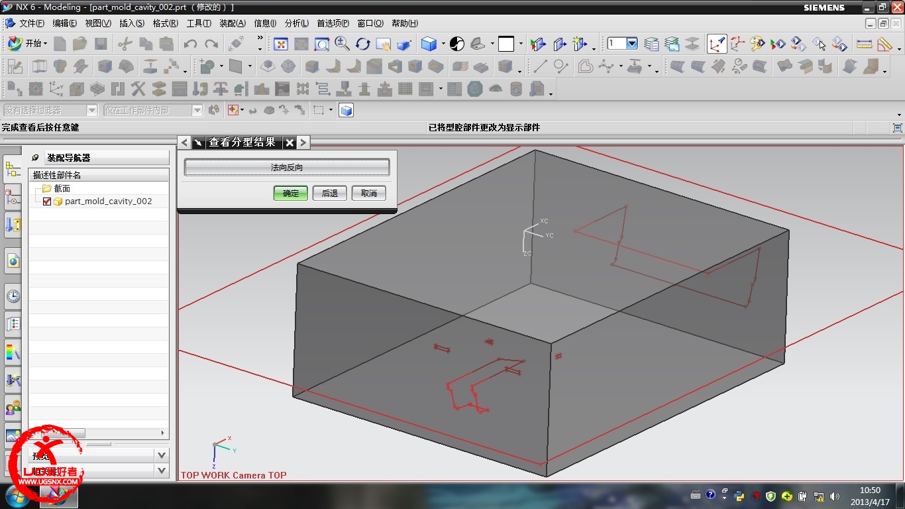Screen dimensions: 905x509
Task: Click the Perspective view icon
Action: tap(404, 44)
